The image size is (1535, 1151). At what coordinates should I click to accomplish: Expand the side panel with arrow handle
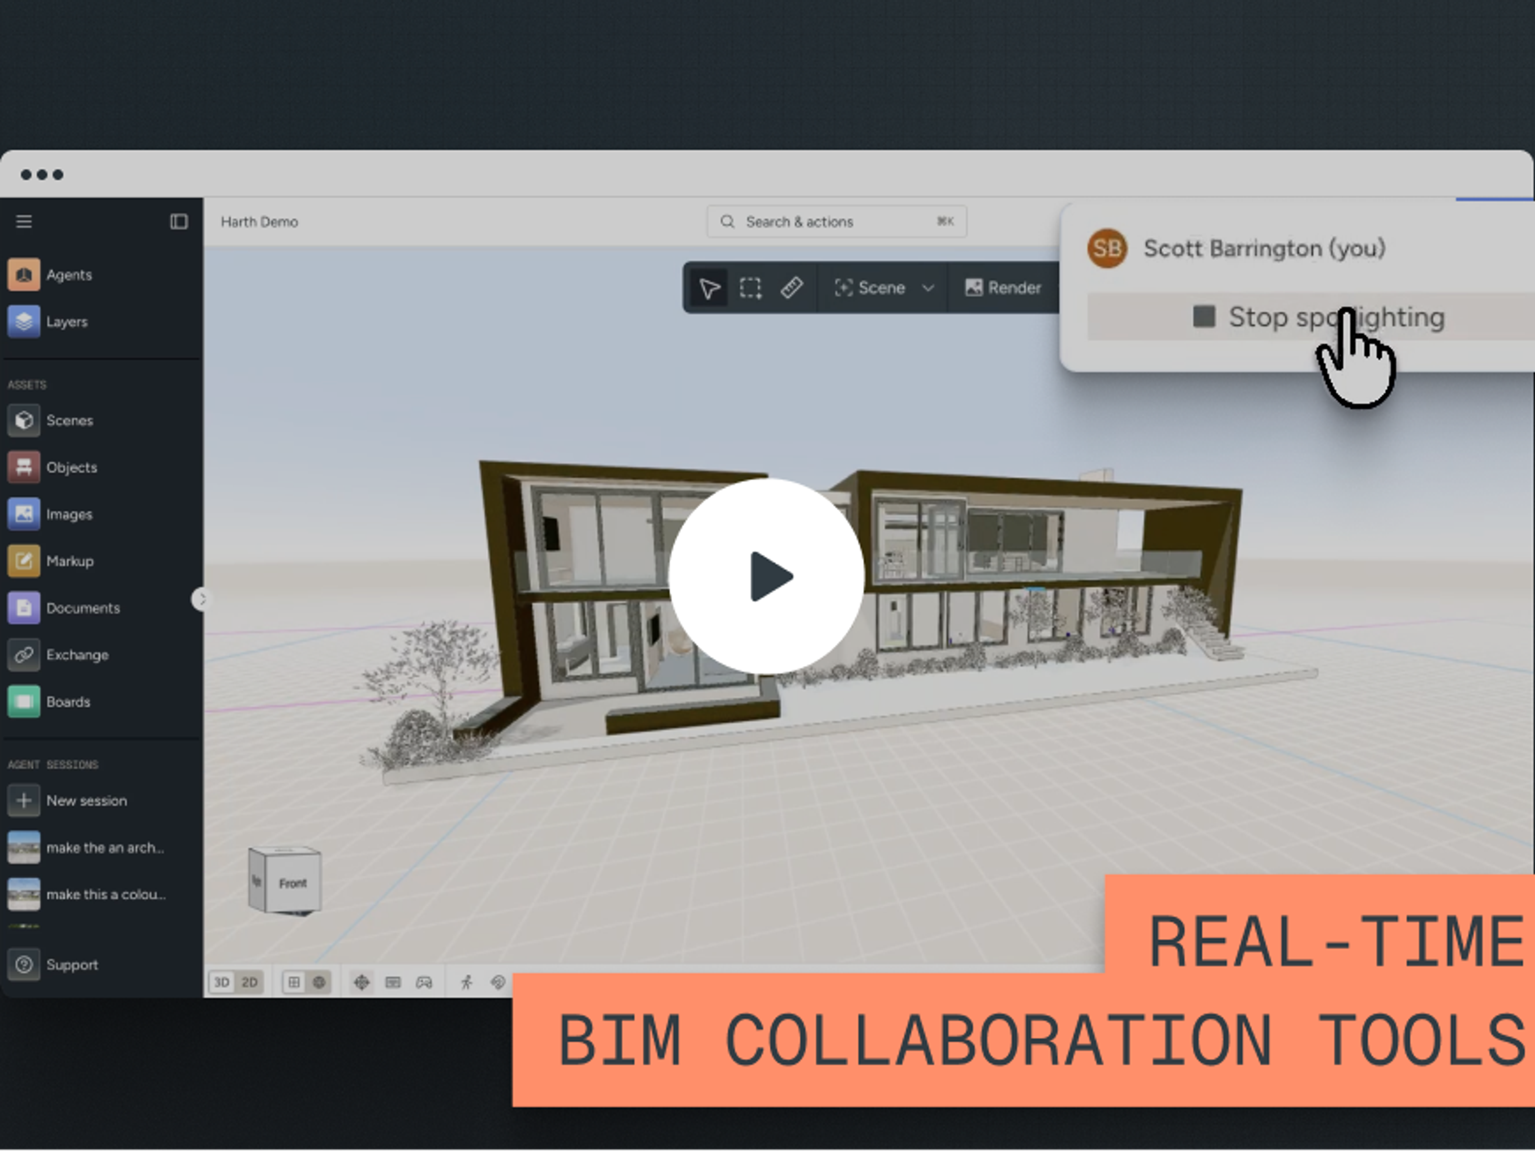click(201, 599)
